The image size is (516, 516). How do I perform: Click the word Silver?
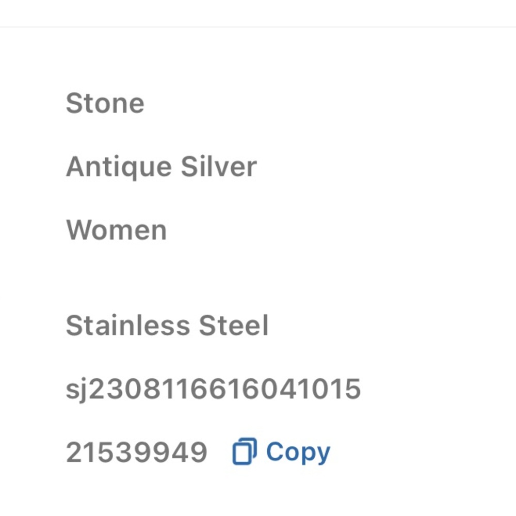click(x=218, y=167)
